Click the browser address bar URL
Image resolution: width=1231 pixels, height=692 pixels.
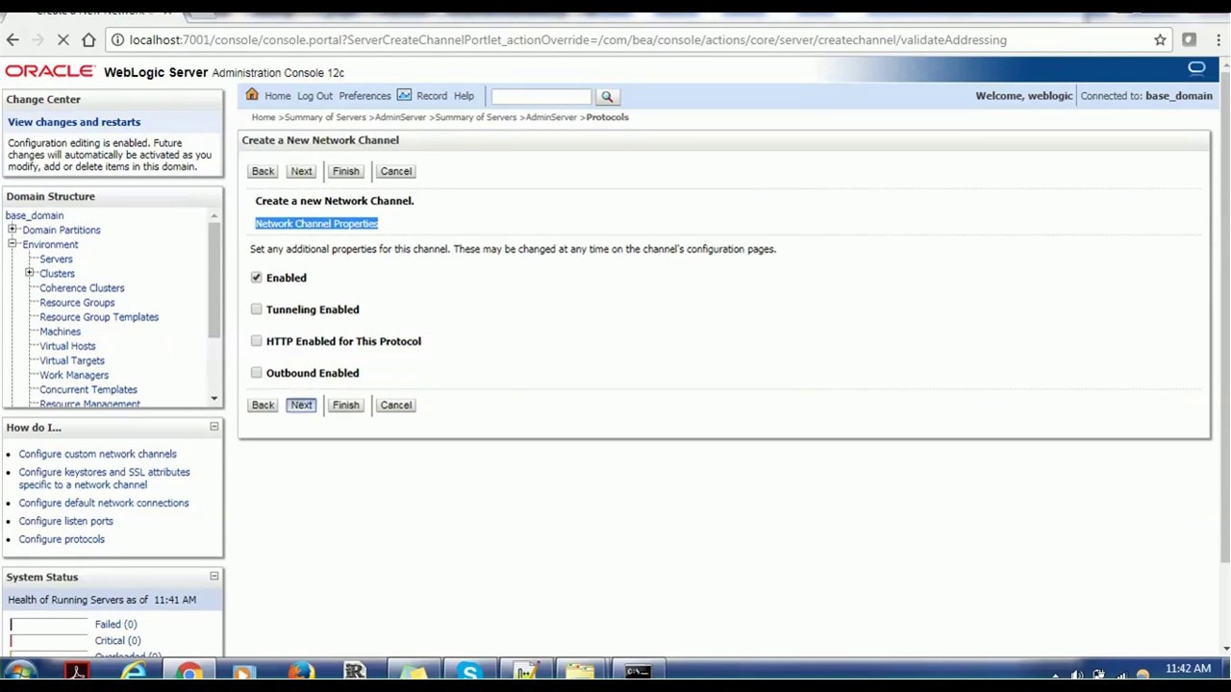point(567,39)
